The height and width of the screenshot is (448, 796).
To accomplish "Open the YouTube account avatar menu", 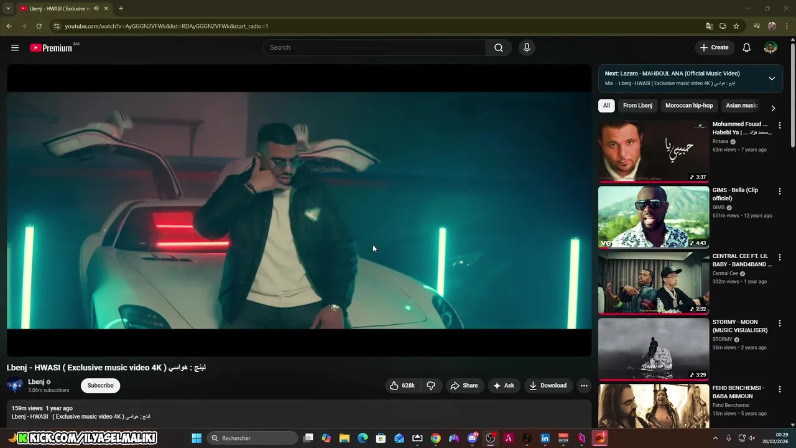I will (x=771, y=47).
